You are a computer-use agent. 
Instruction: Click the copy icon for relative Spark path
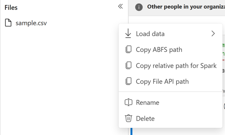pos(128,65)
